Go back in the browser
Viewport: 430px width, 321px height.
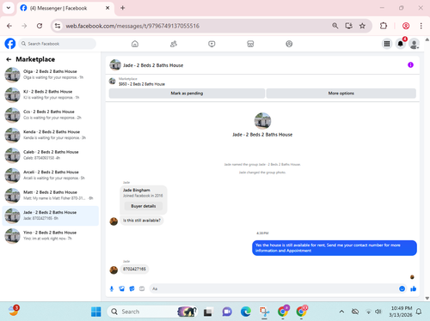[9, 26]
